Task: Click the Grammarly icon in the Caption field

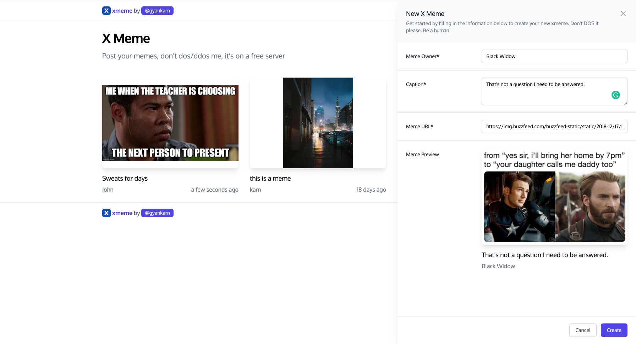Action: click(x=615, y=95)
